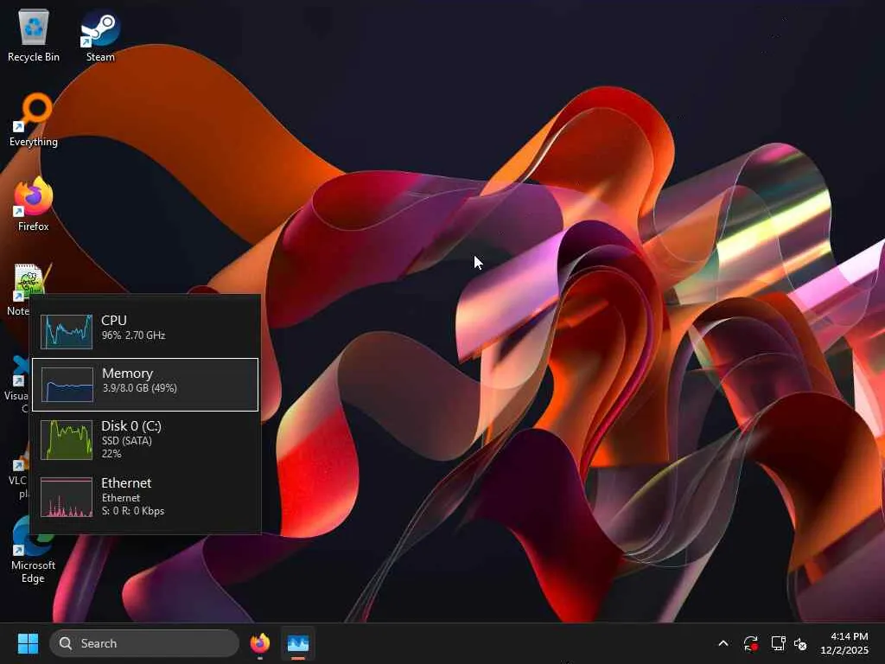Switch to Task Manager on the taskbar

click(x=298, y=643)
